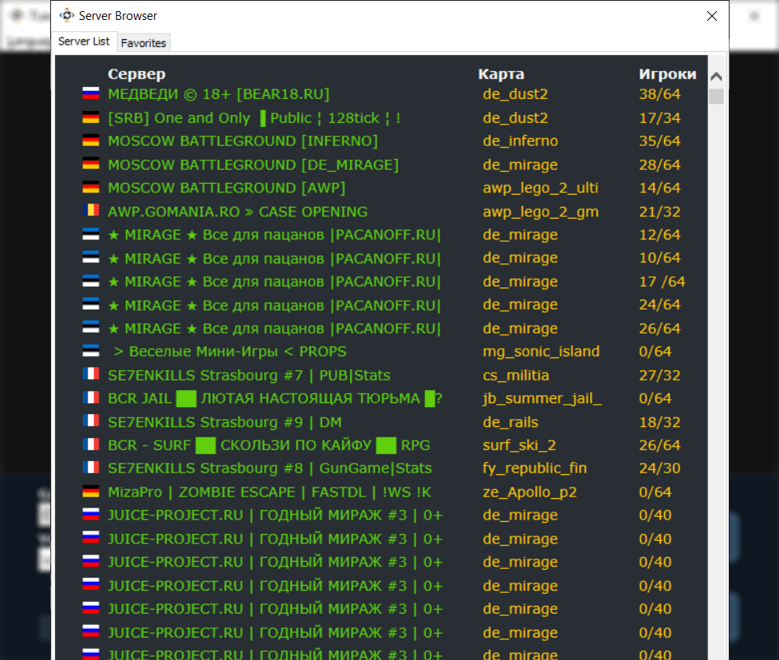Click the player count '35/64'

(659, 141)
